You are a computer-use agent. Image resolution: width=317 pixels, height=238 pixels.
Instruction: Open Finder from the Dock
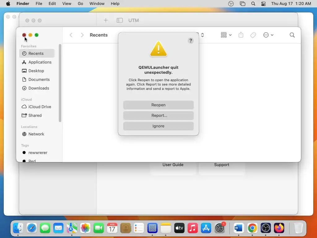(x=18, y=228)
